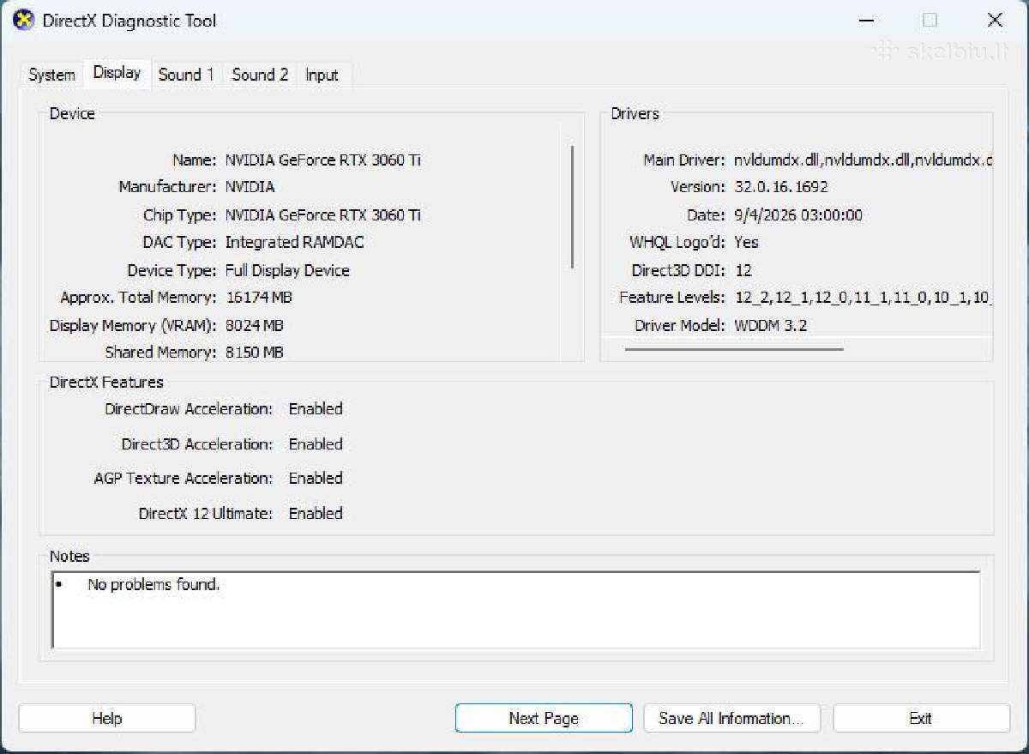Click the Next Page button
Image resolution: width=1029 pixels, height=754 pixels.
[x=544, y=719]
